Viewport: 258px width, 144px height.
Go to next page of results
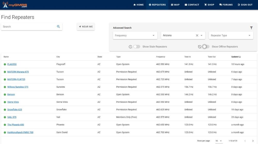coord(253,141)
